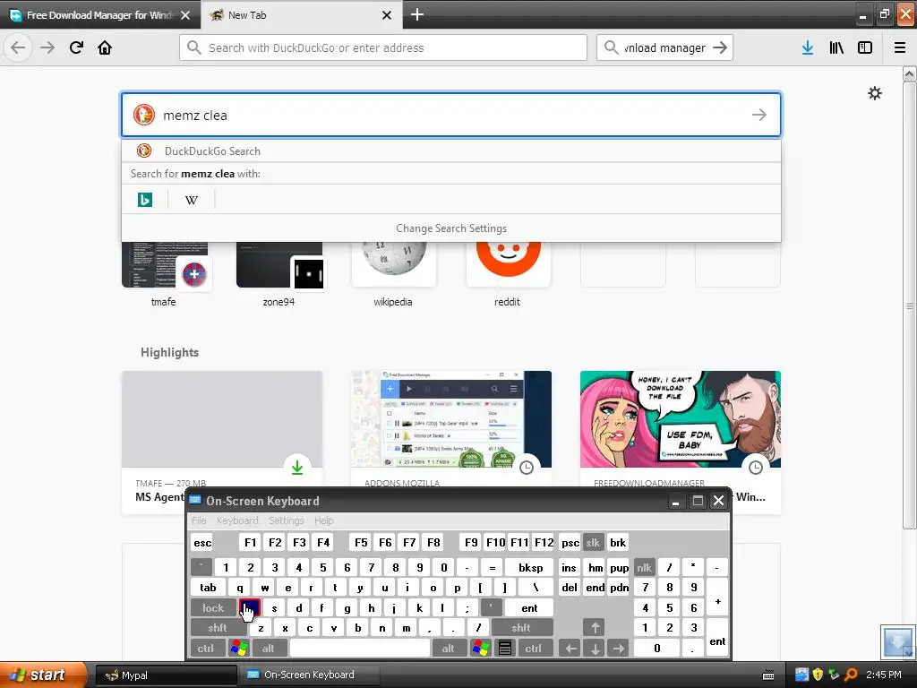The width and height of the screenshot is (917, 688).
Task: Toggle the sidebar view icon
Action: click(x=865, y=47)
